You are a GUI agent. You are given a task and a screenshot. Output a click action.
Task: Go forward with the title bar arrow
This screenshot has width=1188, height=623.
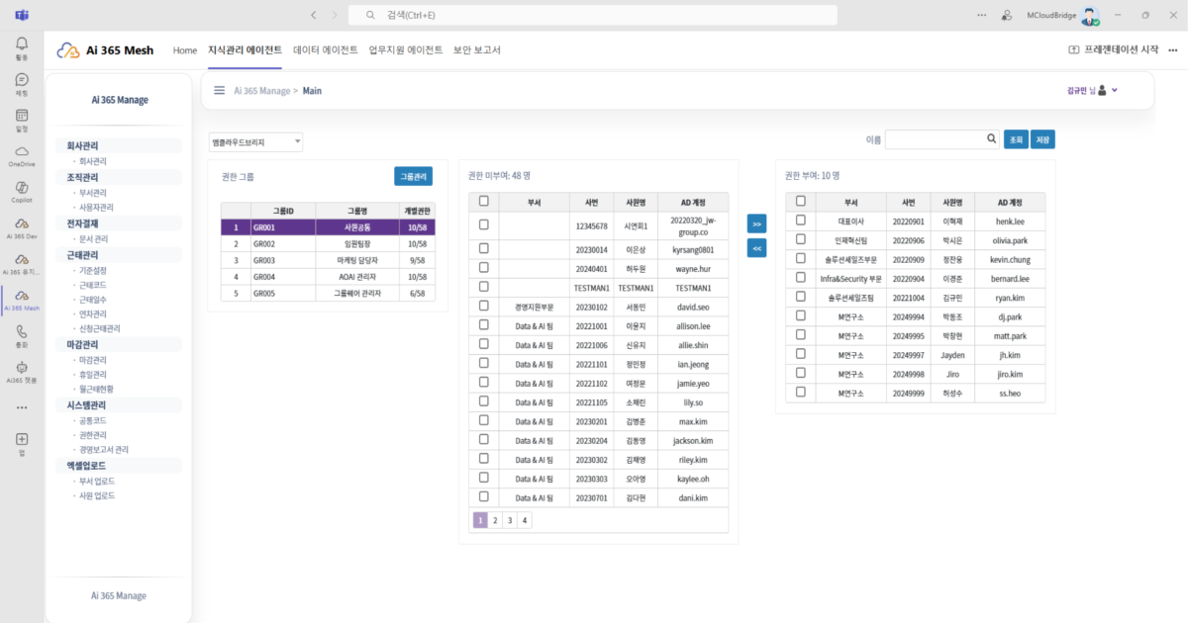335,15
